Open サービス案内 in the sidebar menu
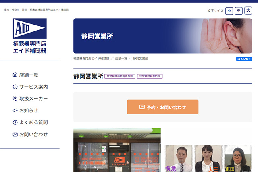Screen dimensions: 258x172 click(33, 87)
